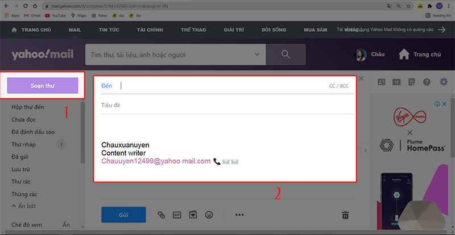The height and width of the screenshot is (235, 455).
Task: Open the Chrome three-dot menu
Action: coord(449,6)
